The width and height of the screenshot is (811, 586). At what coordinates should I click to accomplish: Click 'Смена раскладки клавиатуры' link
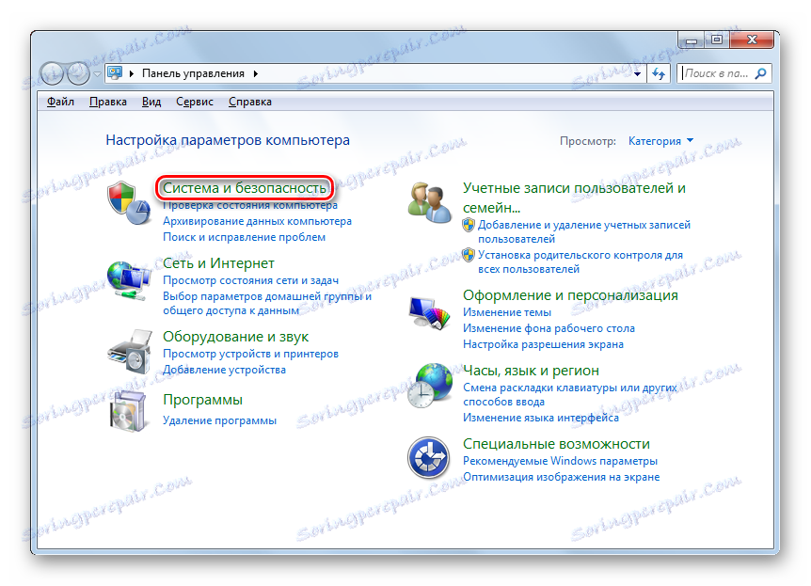[x=569, y=395]
